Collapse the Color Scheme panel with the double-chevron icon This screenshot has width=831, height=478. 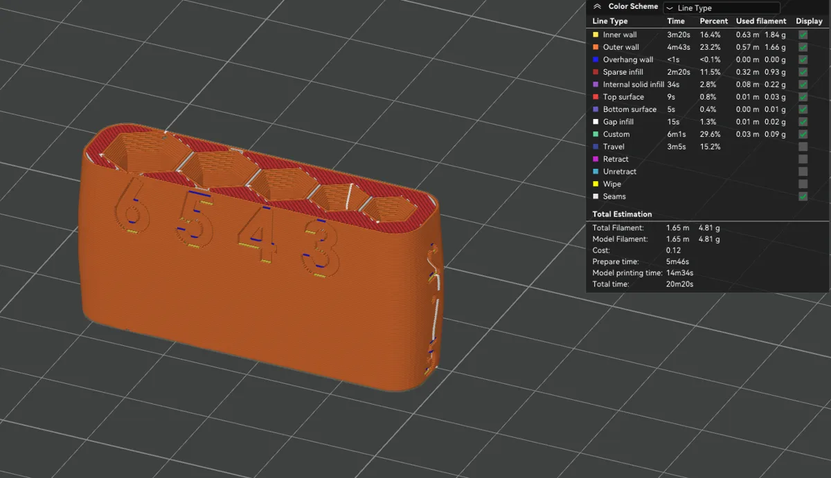(597, 7)
